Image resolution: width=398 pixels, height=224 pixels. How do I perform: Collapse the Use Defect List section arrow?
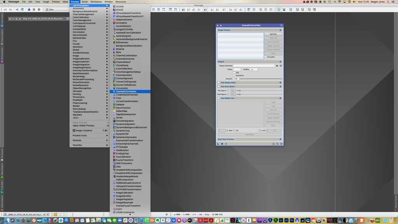click(281, 98)
